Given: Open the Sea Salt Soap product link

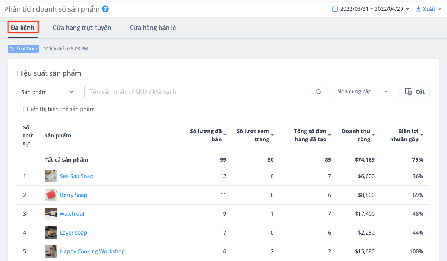Looking at the screenshot, I should coord(76,176).
